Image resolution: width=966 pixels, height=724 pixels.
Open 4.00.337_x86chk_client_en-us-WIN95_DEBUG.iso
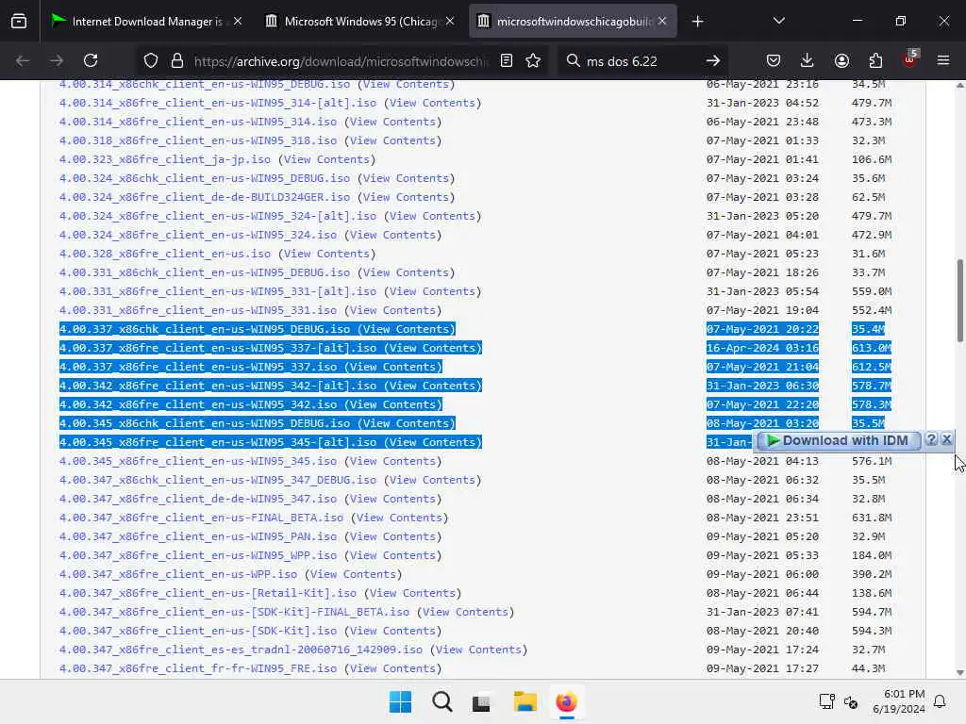[x=205, y=329]
